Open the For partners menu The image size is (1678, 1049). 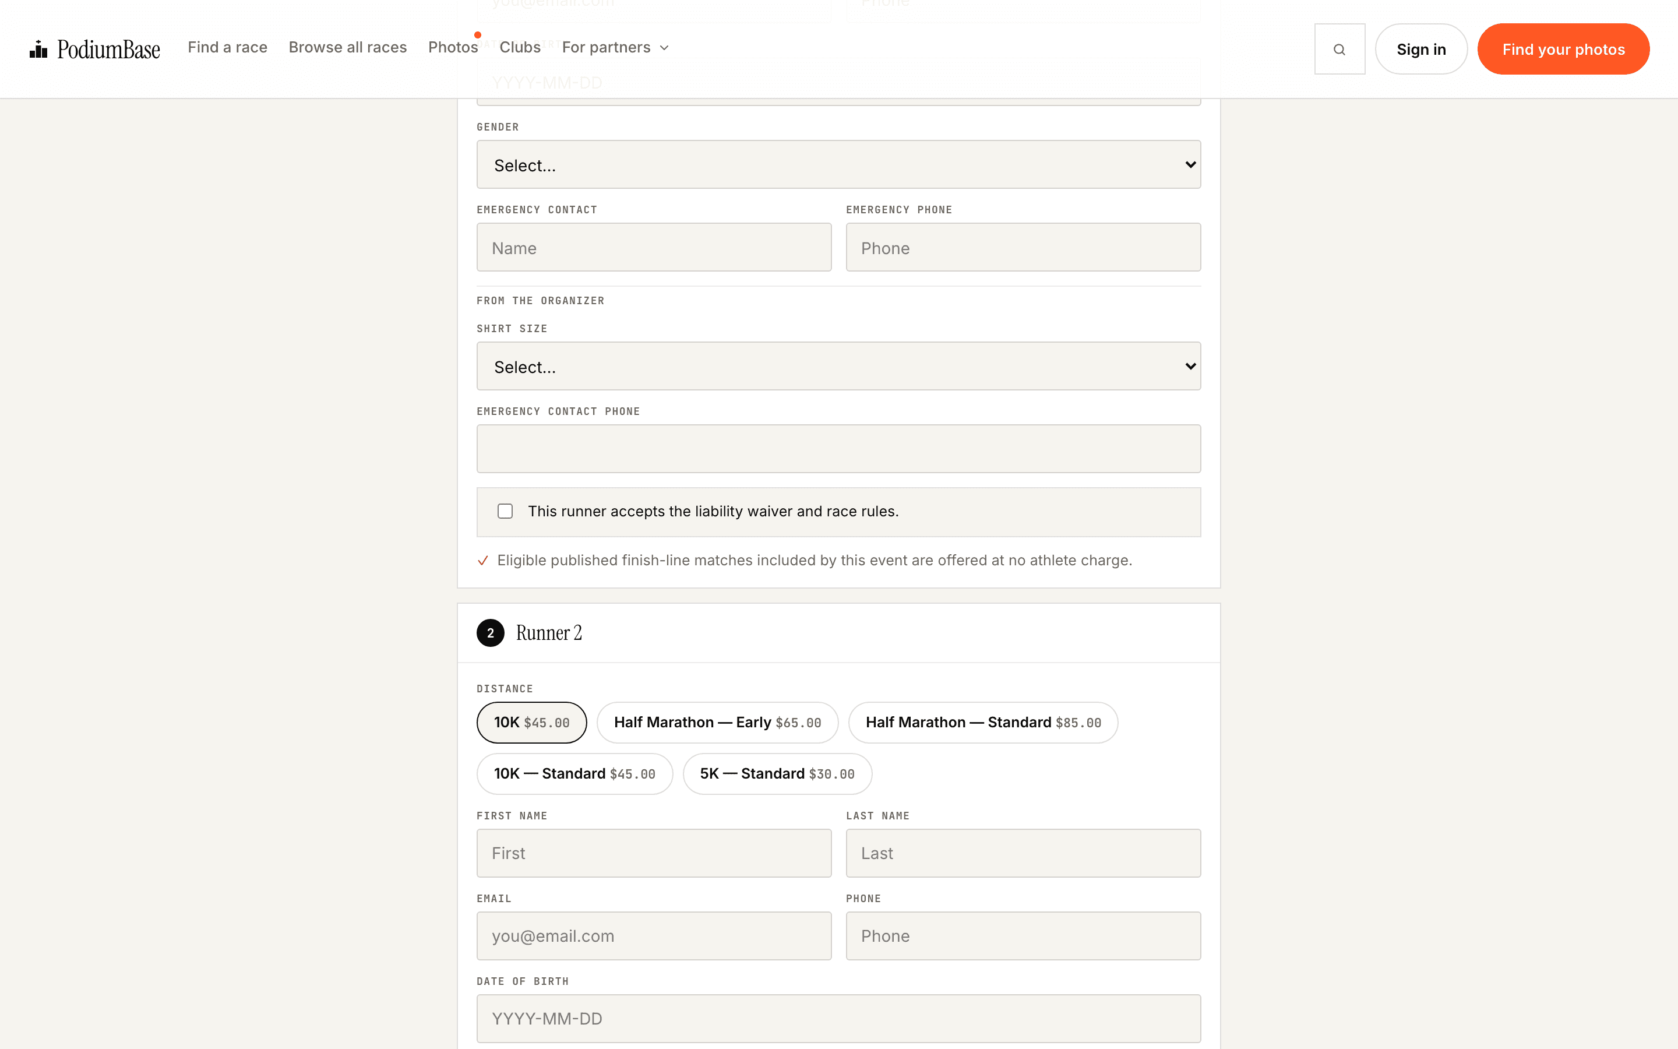pyautogui.click(x=615, y=47)
